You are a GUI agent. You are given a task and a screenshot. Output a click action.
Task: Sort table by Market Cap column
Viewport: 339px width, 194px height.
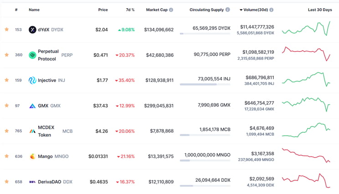(x=159, y=9)
